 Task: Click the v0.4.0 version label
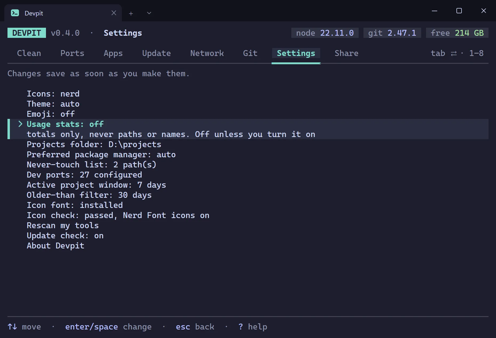coord(65,33)
